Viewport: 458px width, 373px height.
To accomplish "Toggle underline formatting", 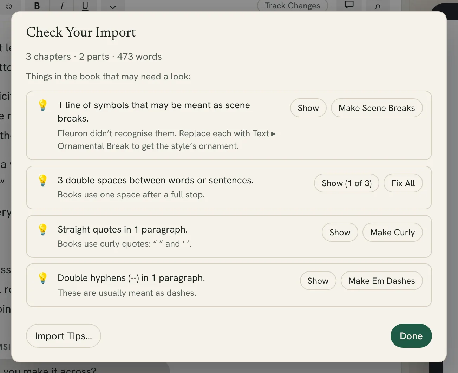I will point(85,6).
